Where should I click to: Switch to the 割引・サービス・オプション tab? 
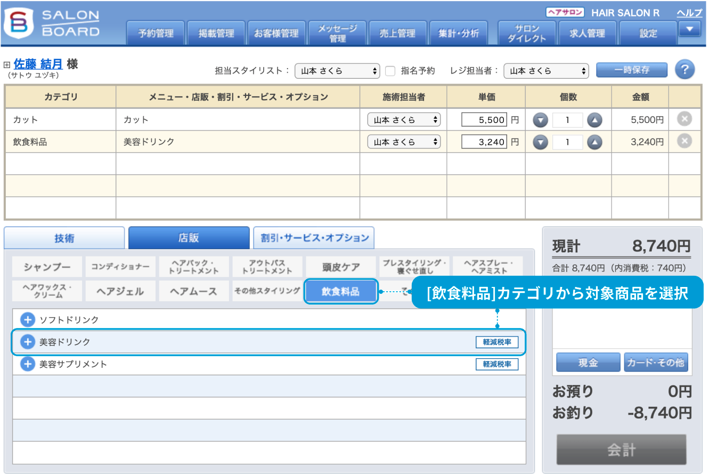(314, 238)
